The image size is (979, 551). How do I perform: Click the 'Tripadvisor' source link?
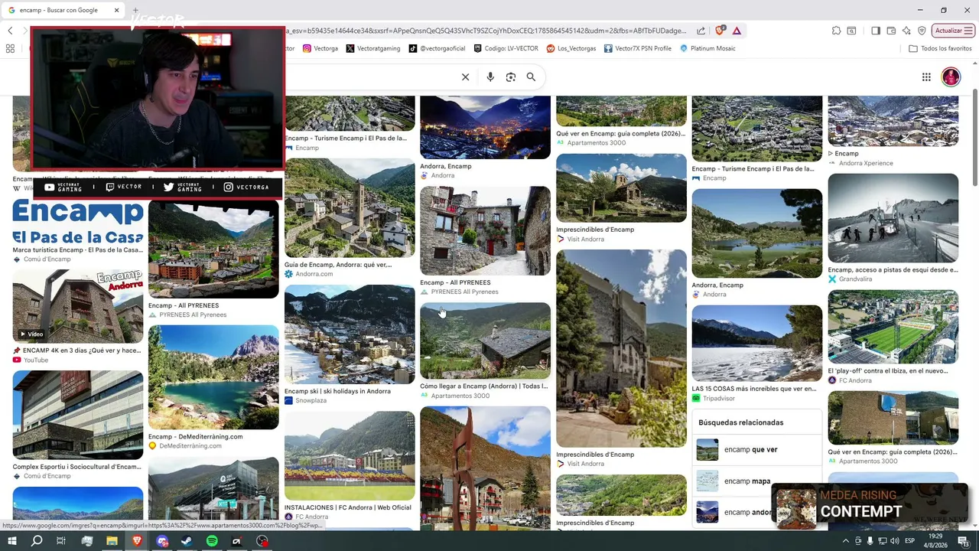(719, 398)
